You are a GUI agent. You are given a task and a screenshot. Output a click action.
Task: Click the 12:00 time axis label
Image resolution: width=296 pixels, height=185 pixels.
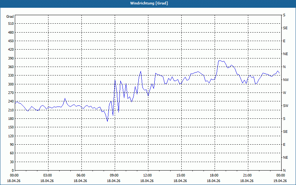click(148, 175)
